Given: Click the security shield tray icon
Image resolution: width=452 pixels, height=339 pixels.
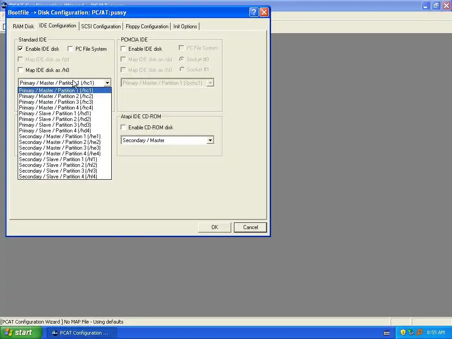Looking at the screenshot, I should (403, 333).
